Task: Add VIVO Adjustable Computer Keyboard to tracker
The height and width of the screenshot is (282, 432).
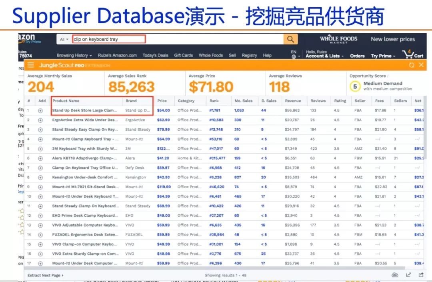Action: pyautogui.click(x=40, y=226)
